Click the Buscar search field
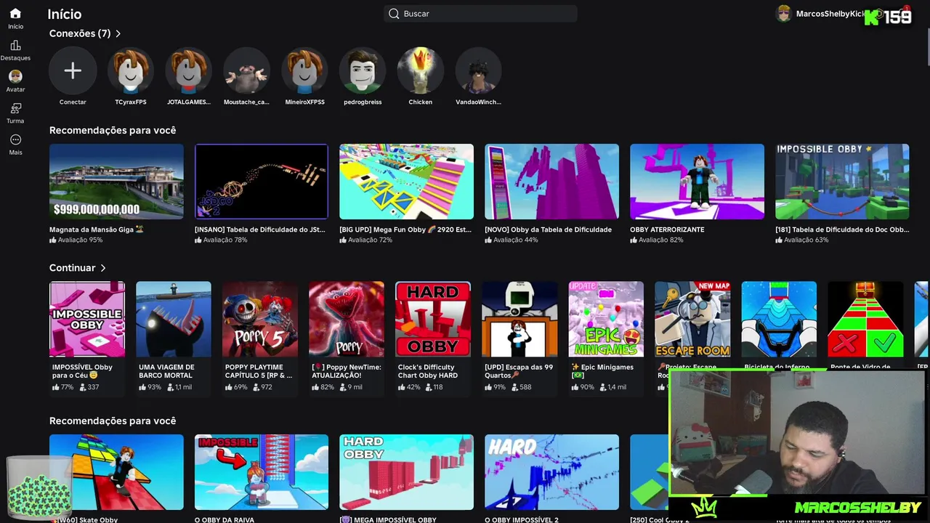The image size is (930, 523). click(480, 14)
